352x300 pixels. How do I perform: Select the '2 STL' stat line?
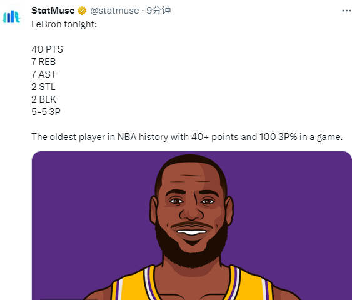tap(43, 87)
